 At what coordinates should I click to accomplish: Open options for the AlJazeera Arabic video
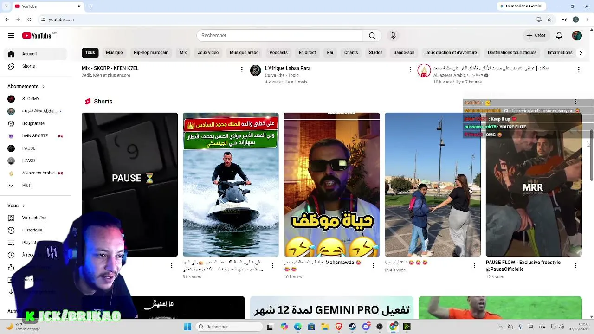pos(579,69)
